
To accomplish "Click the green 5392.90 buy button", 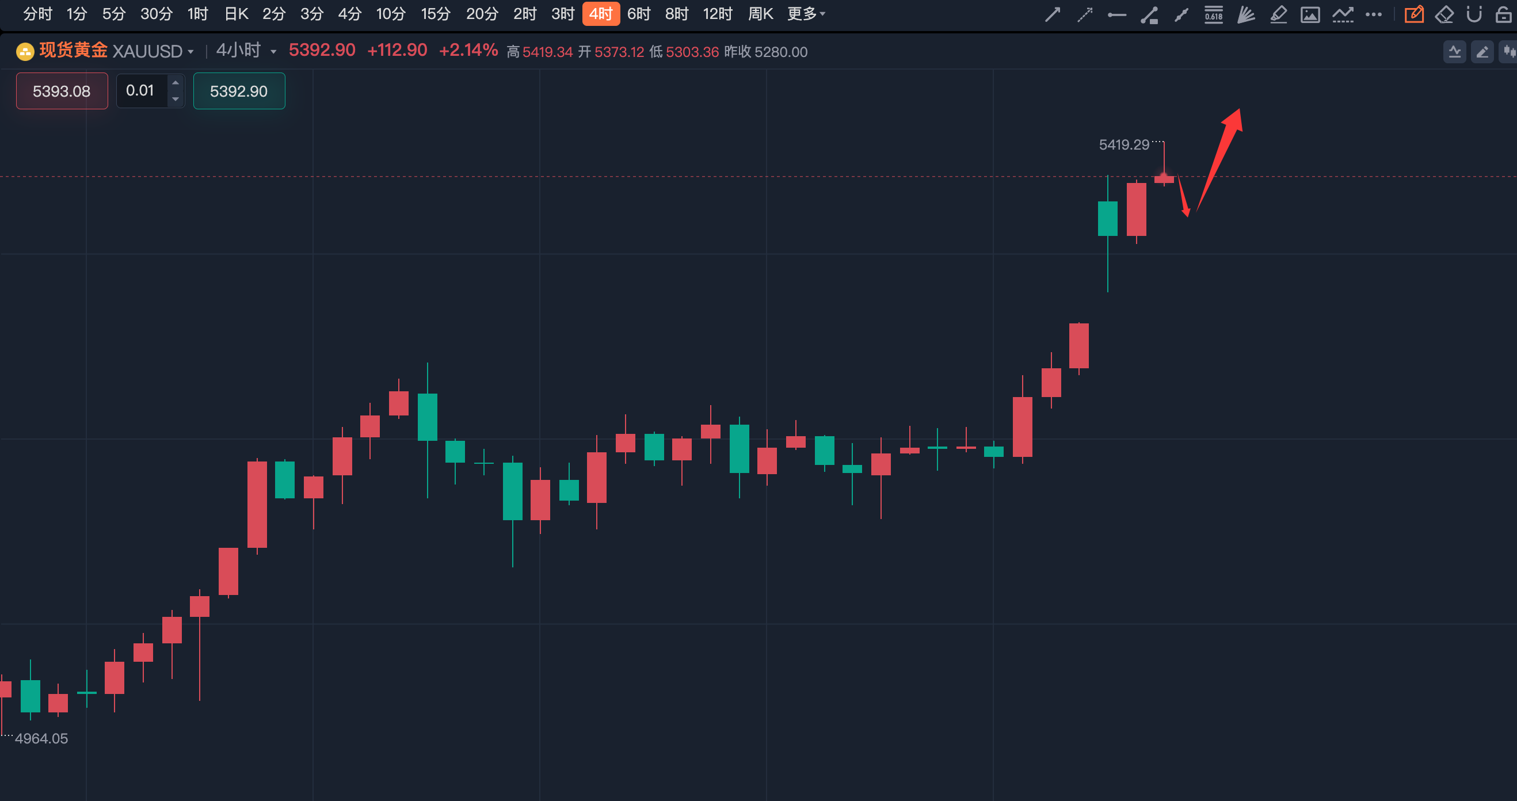I will tap(238, 91).
